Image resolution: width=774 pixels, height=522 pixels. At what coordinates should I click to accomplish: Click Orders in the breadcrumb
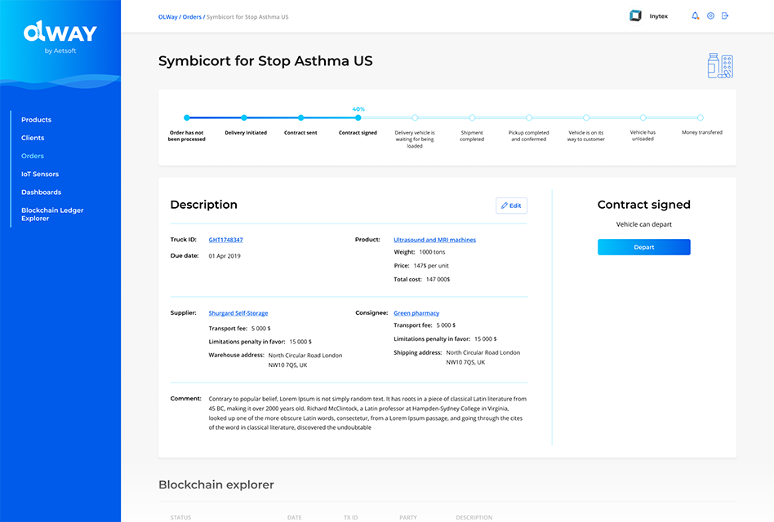point(192,17)
